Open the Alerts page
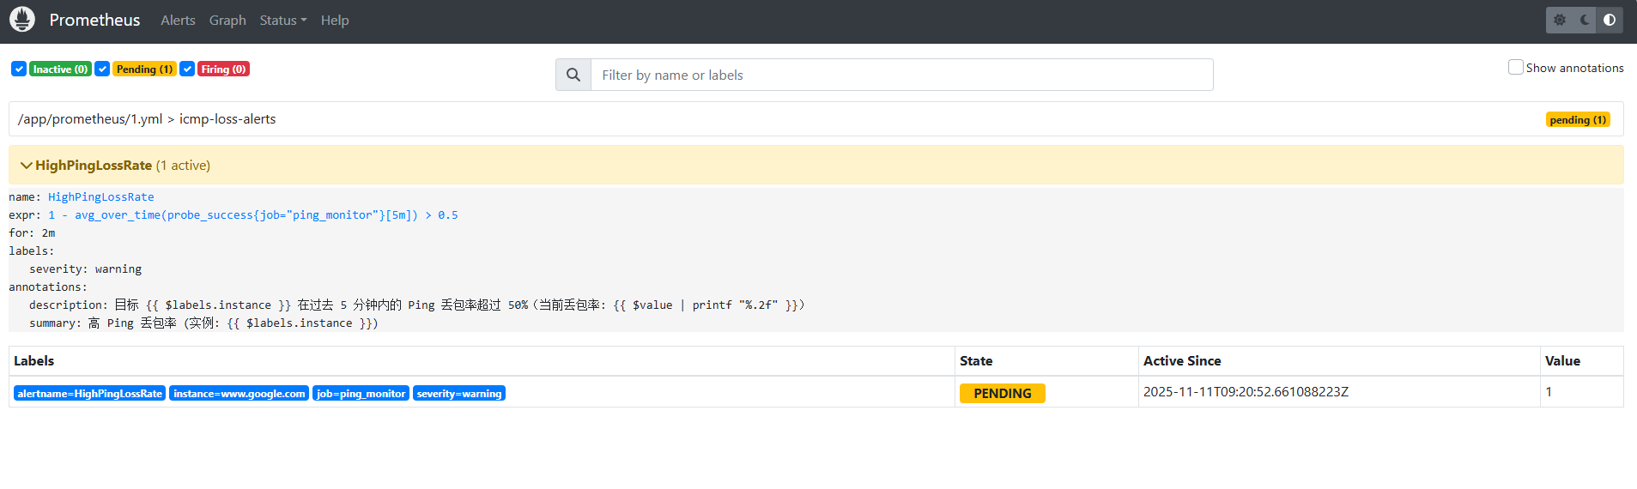The height and width of the screenshot is (489, 1637). pyautogui.click(x=178, y=20)
